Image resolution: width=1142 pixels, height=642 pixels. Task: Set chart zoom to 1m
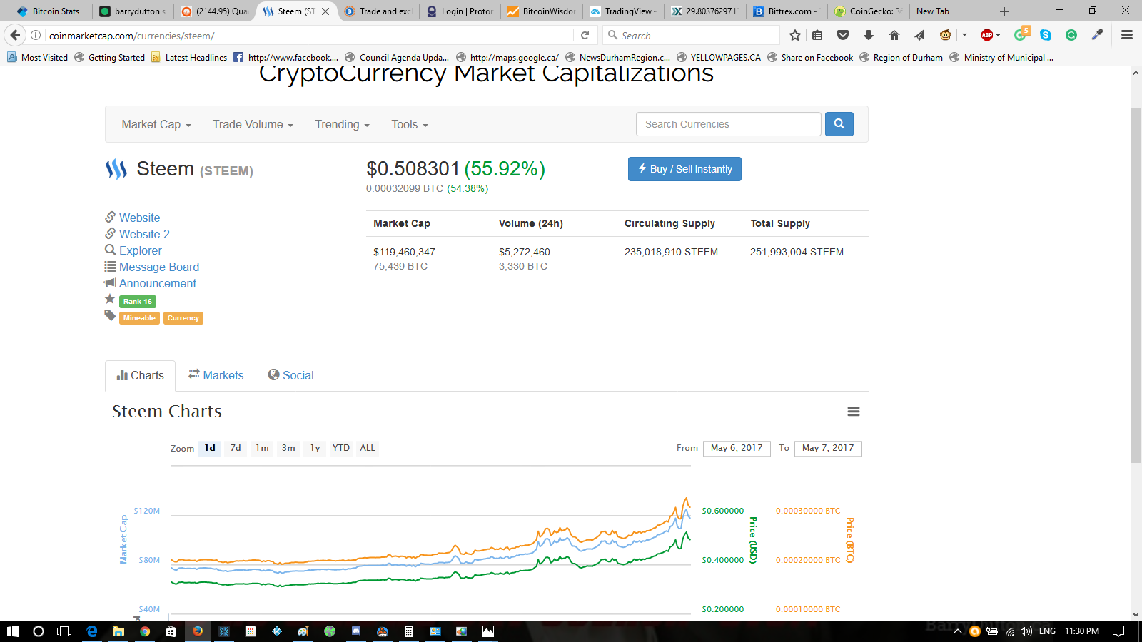coord(262,448)
